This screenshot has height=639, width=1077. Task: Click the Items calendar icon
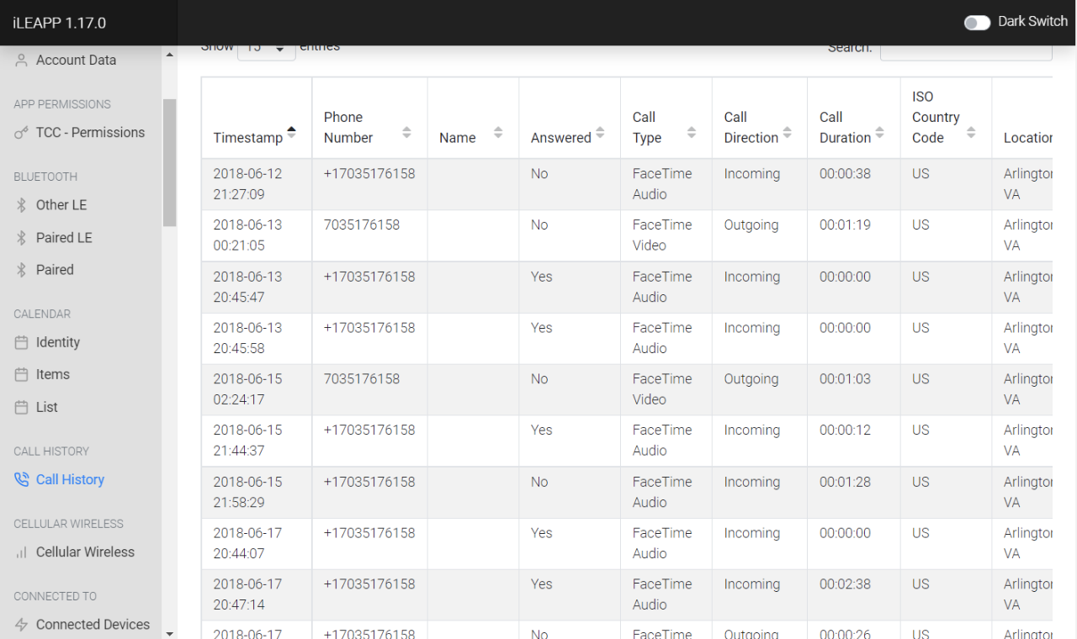coord(22,375)
